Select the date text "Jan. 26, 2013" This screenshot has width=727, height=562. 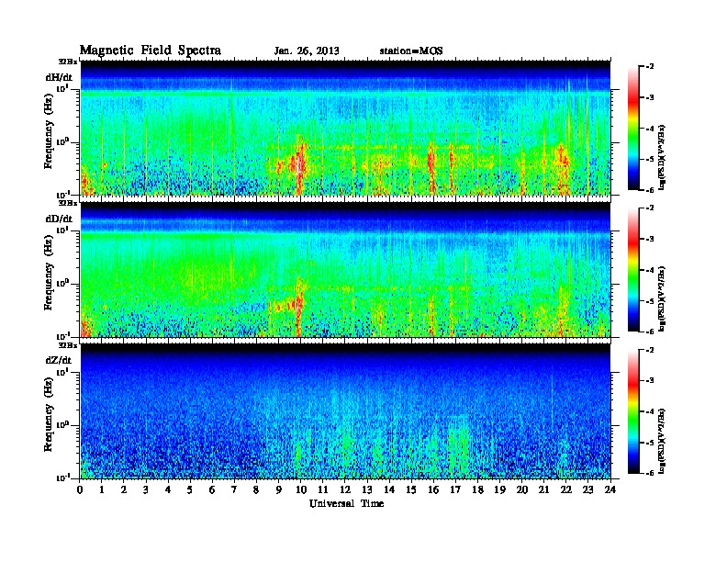[x=307, y=51]
